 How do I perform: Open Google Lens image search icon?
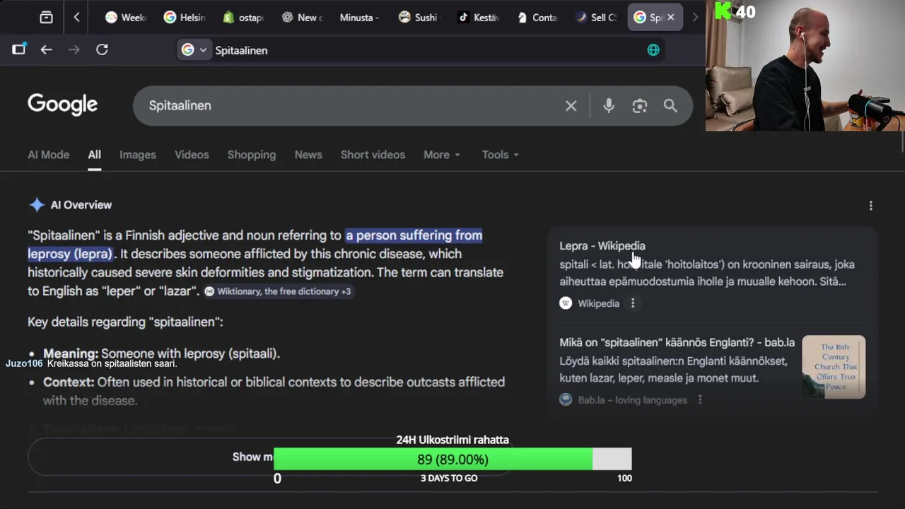(x=640, y=106)
